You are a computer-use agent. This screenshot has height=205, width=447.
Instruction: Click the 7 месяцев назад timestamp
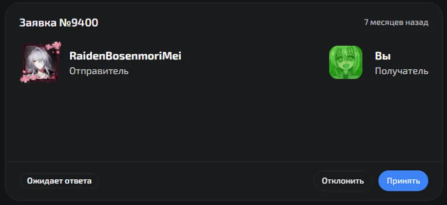tap(396, 23)
